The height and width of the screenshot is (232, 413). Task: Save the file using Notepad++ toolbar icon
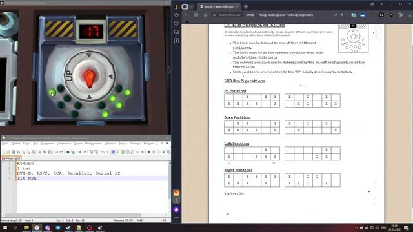click(x=13, y=152)
